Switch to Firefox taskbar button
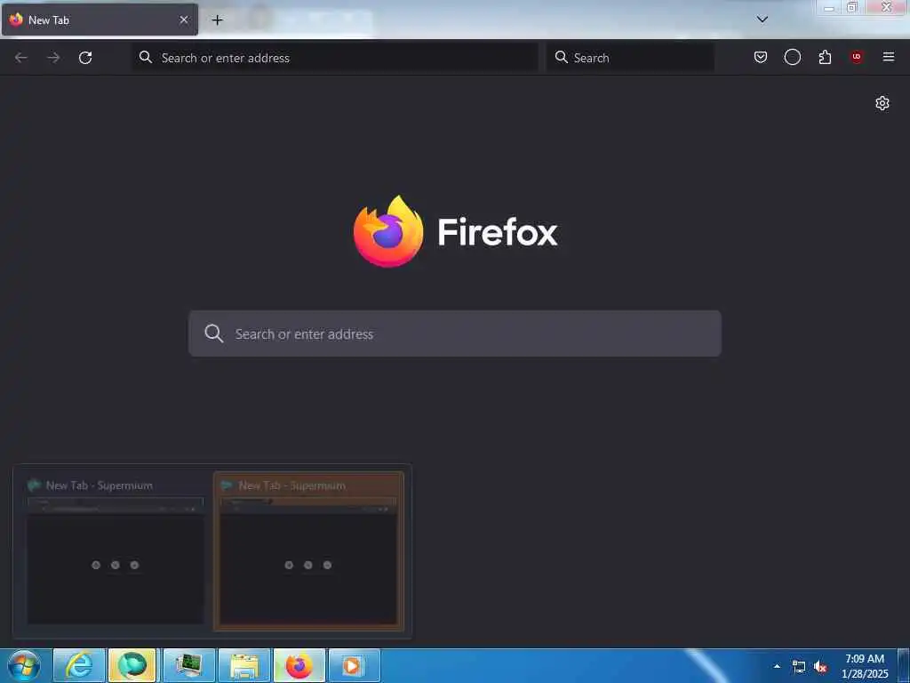 299,665
